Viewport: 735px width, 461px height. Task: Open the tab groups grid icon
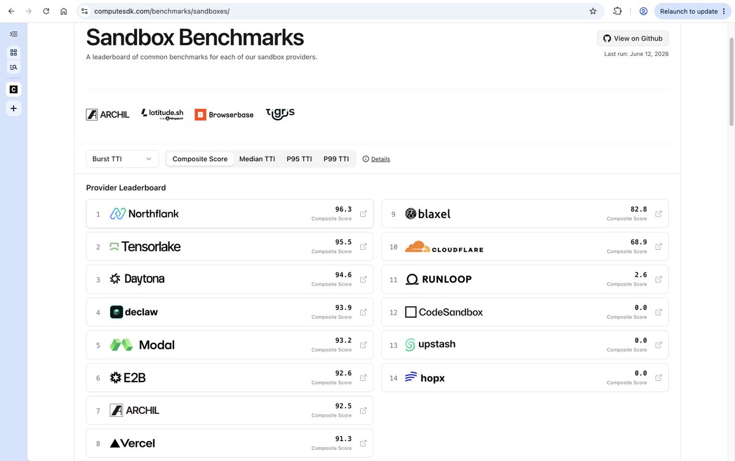pos(13,53)
